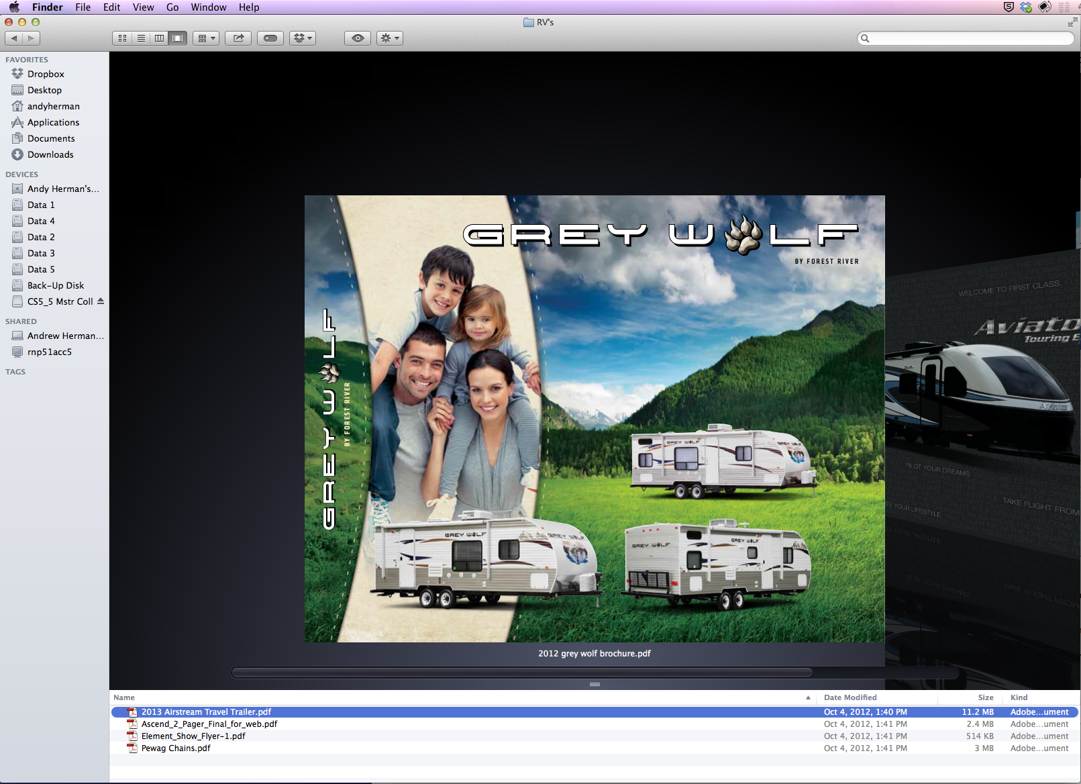Click the screen rotation icon in menu bar
Image resolution: width=1081 pixels, height=784 pixels.
click(x=1045, y=7)
